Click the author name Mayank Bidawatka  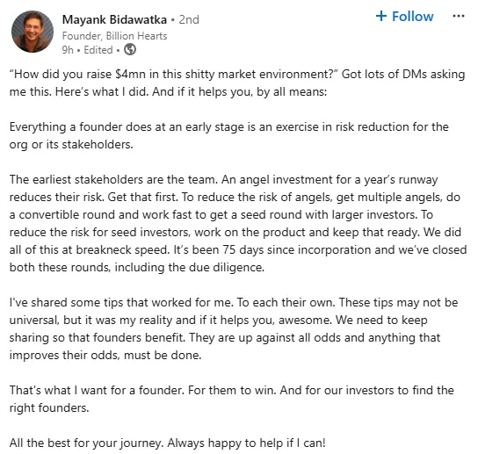[114, 20]
